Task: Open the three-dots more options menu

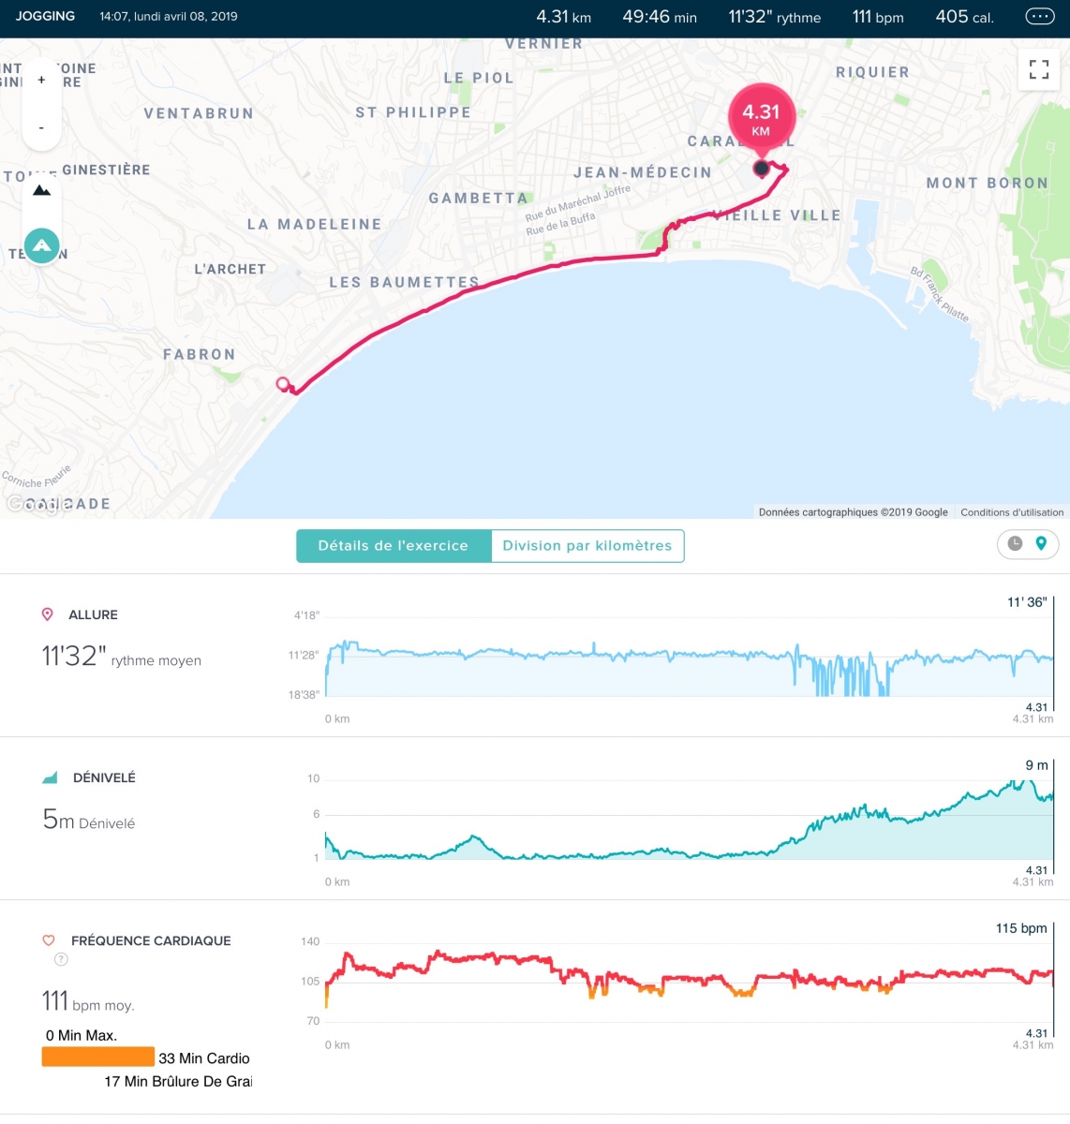Action: click(x=1039, y=17)
